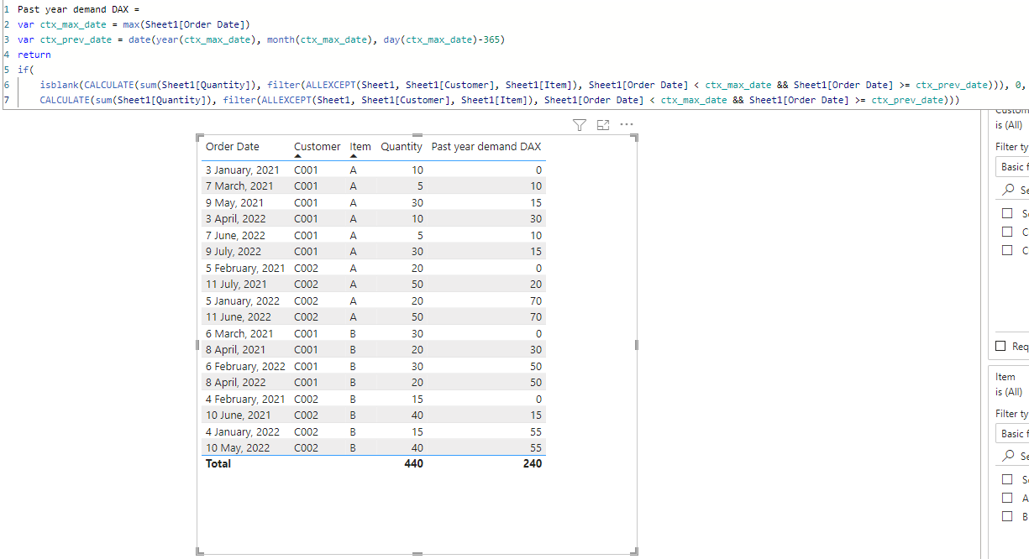Viewport: 1029px width, 559px height.
Task: Click quantity 40 in the 10 June, 2021 row
Action: (417, 415)
